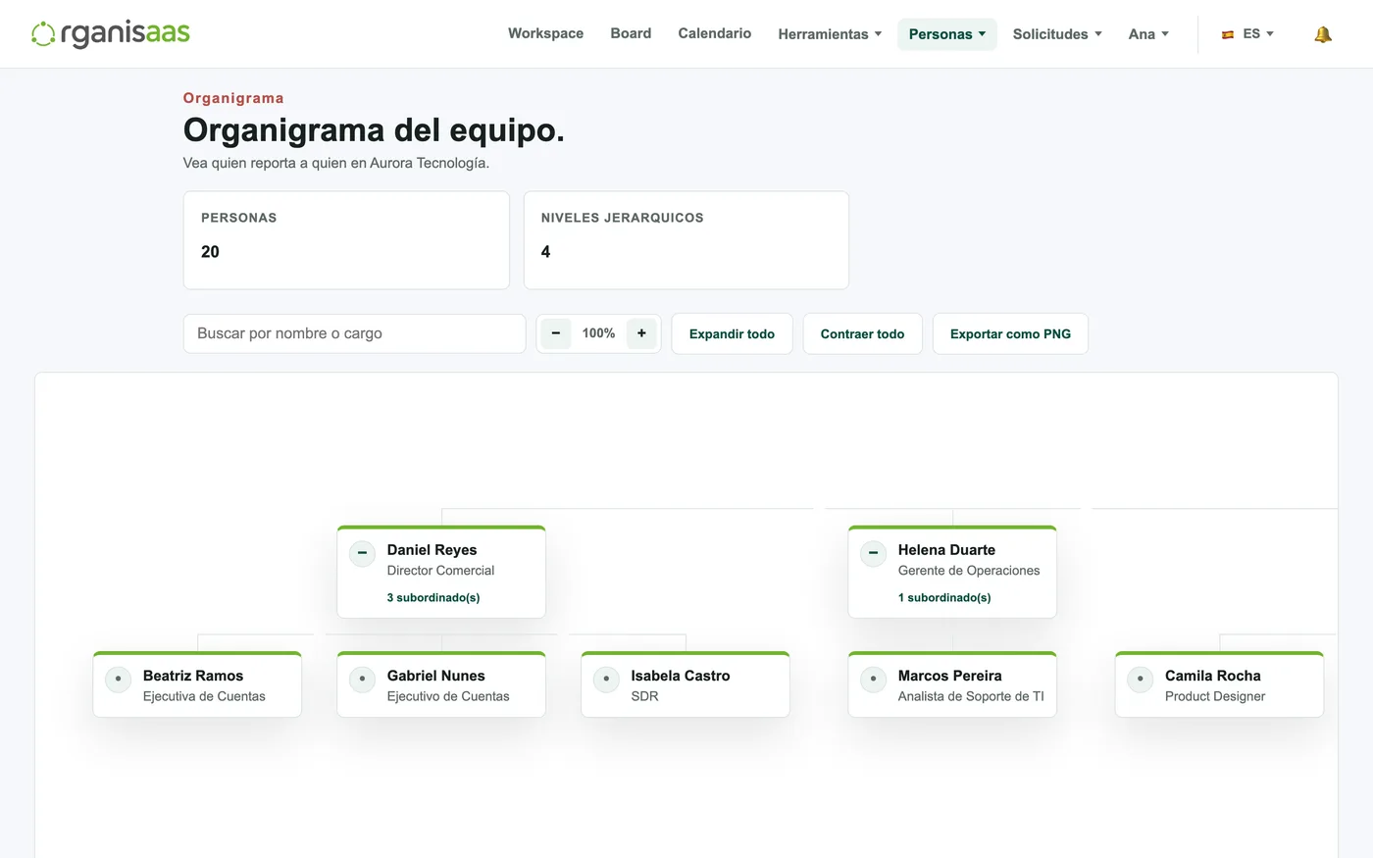Click Isabela Castro name text

(x=680, y=676)
